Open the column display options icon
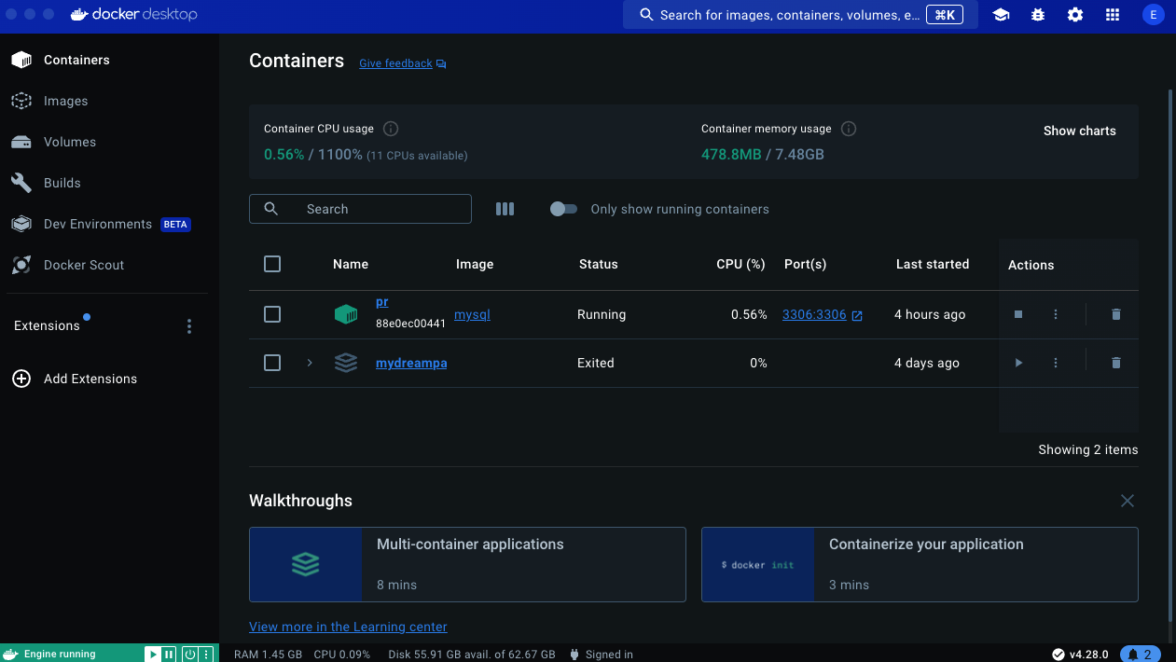 click(505, 209)
